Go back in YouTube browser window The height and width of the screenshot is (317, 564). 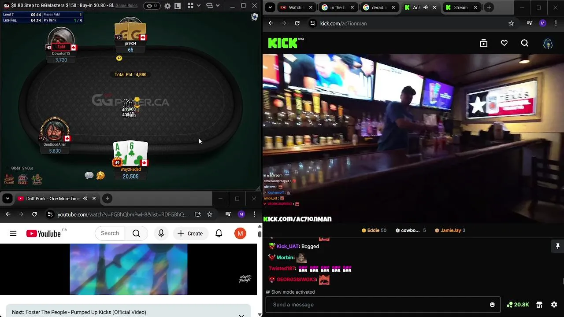coord(8,214)
